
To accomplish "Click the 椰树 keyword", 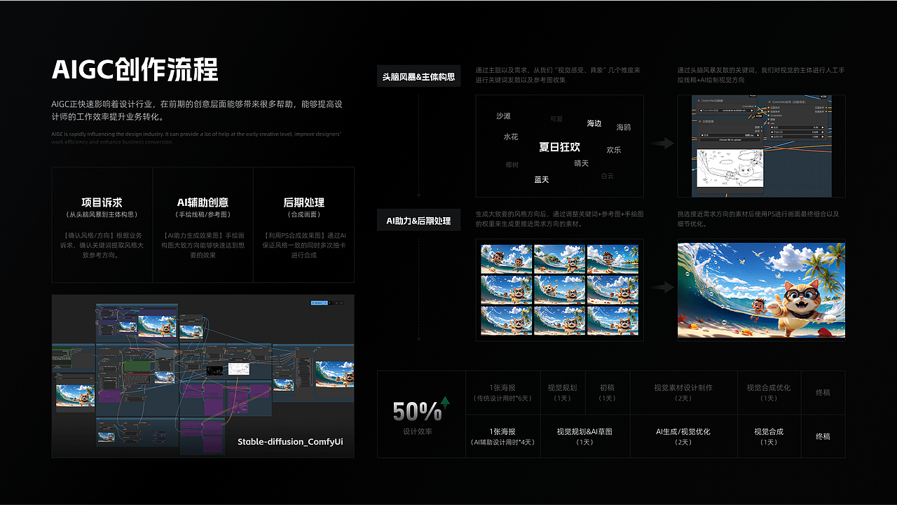I will point(512,165).
